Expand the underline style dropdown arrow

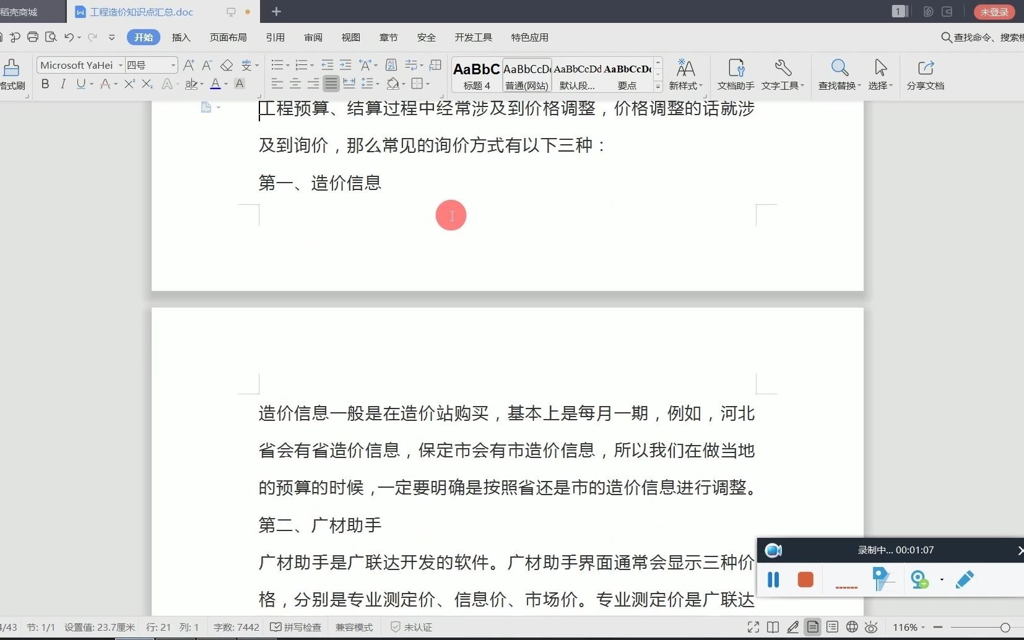point(92,84)
